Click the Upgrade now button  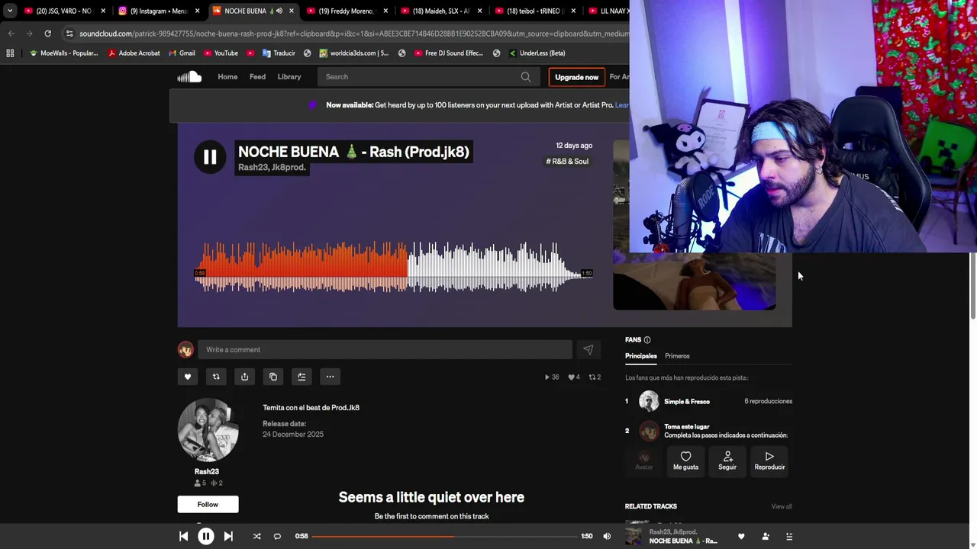click(x=576, y=77)
